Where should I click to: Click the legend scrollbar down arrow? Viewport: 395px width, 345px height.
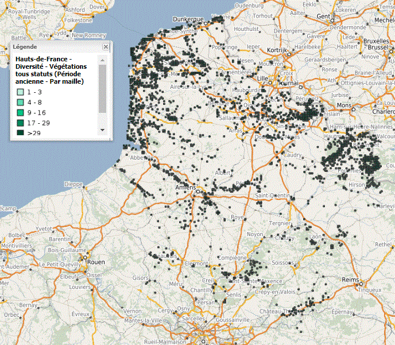[x=103, y=130]
